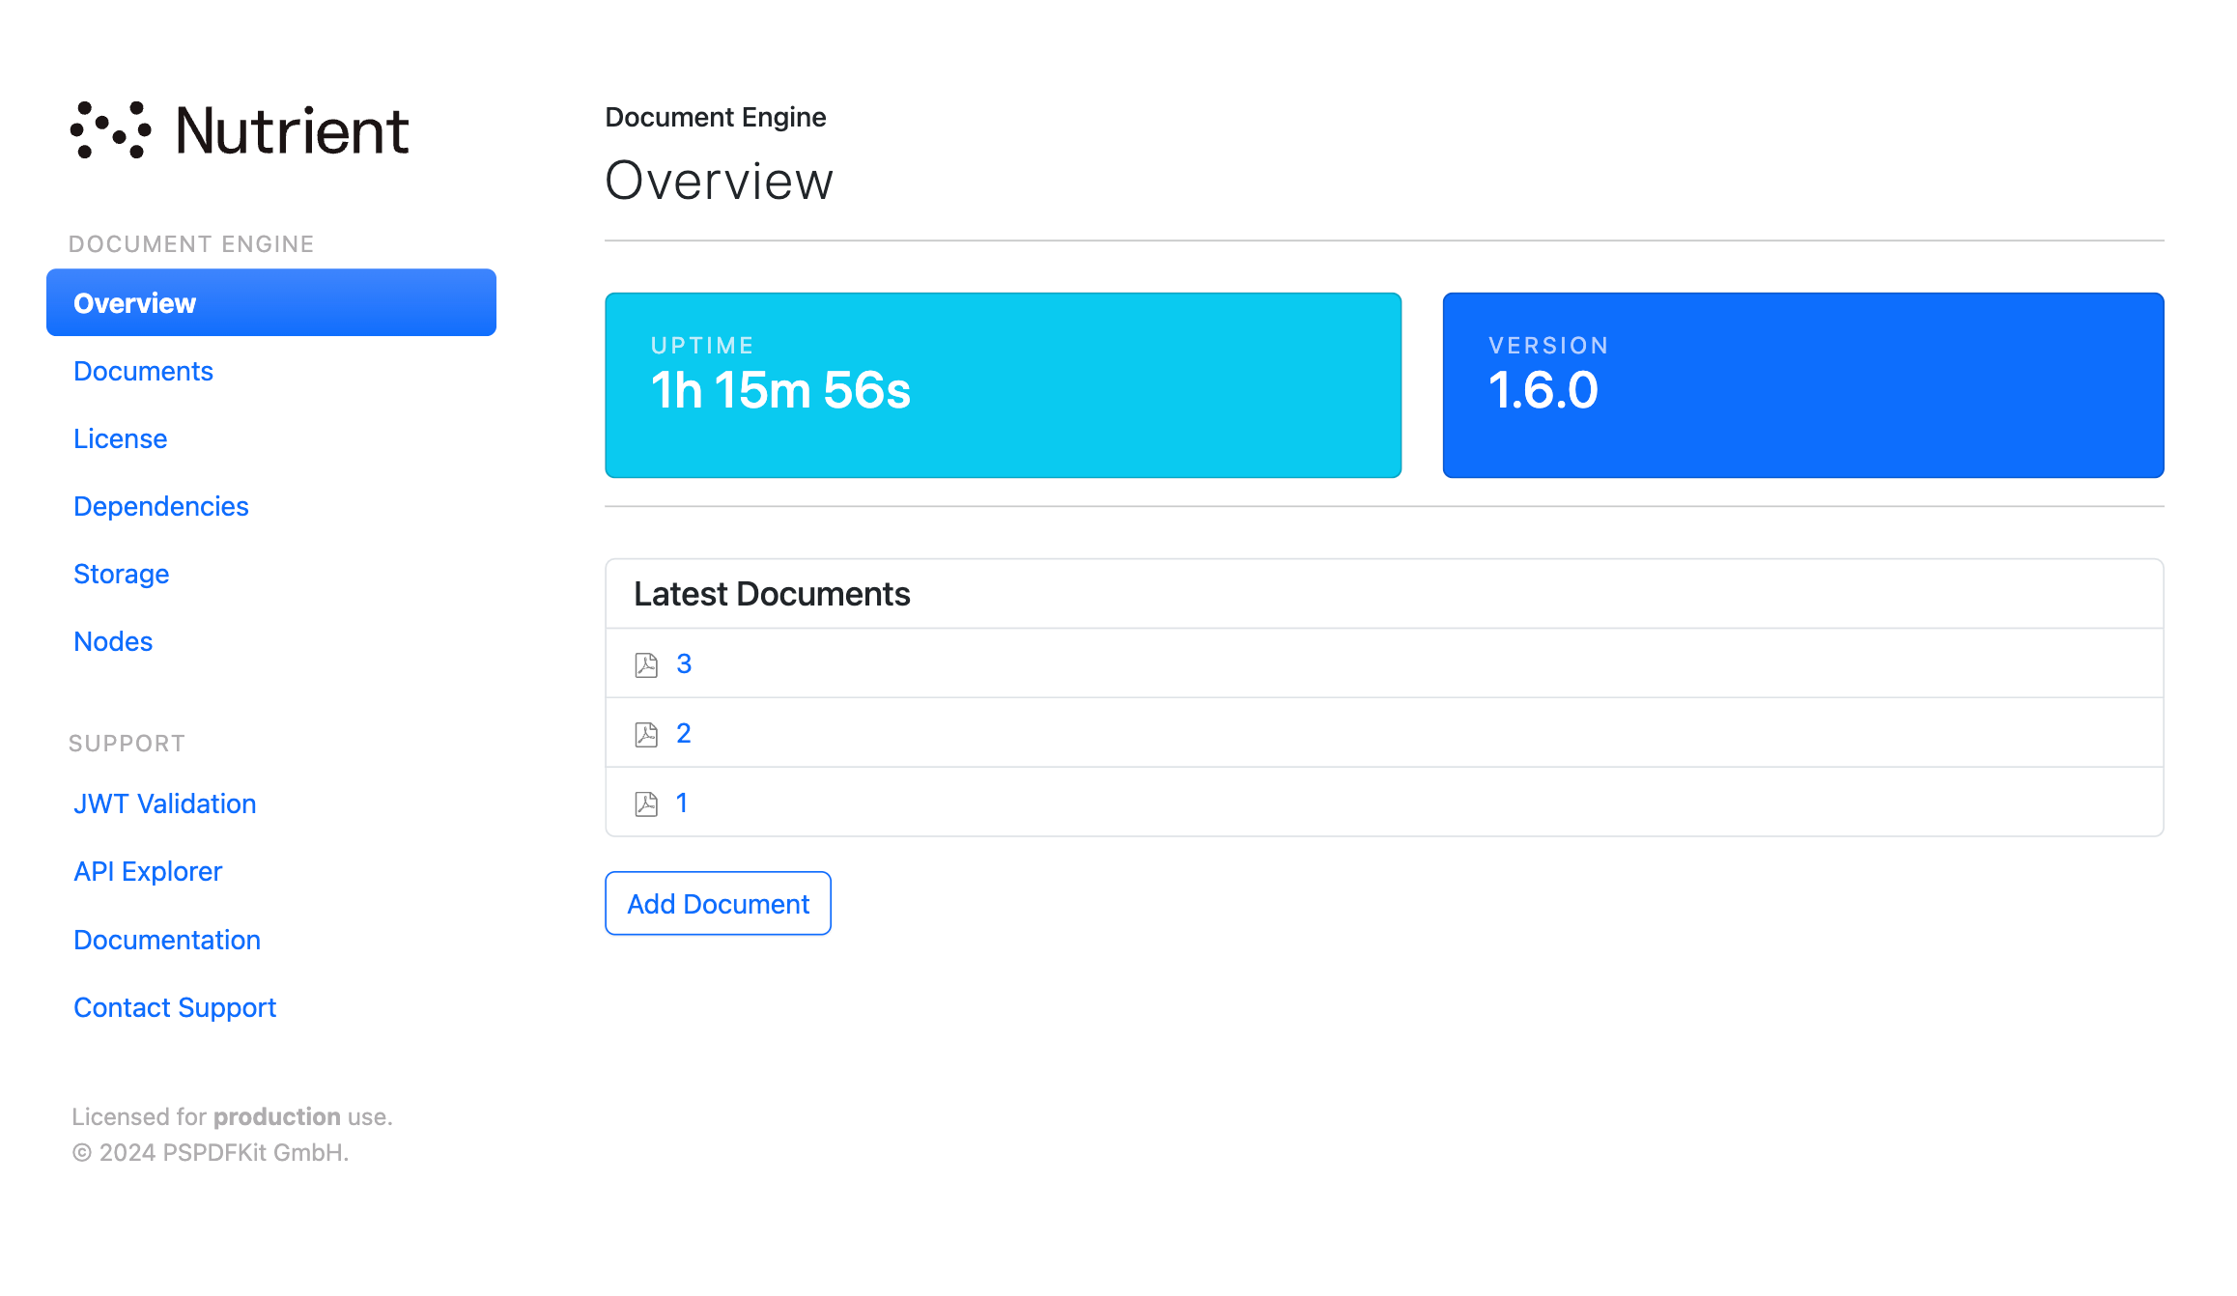Image resolution: width=2237 pixels, height=1296 pixels.
Task: Click the Latest Documents heading
Action: tap(772, 594)
